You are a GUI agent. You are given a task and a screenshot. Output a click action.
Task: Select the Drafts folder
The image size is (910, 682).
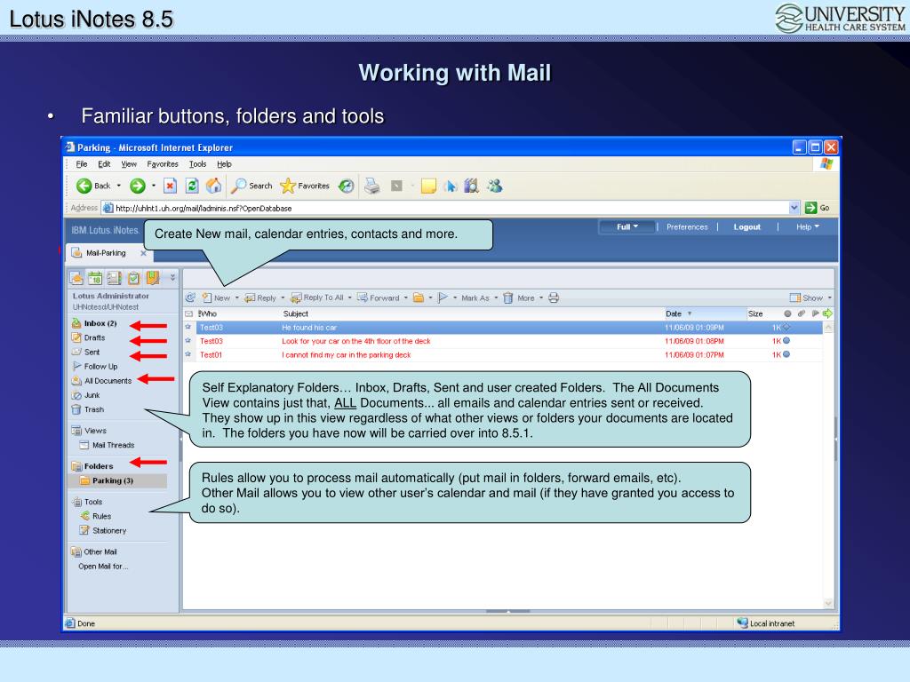[x=88, y=337]
